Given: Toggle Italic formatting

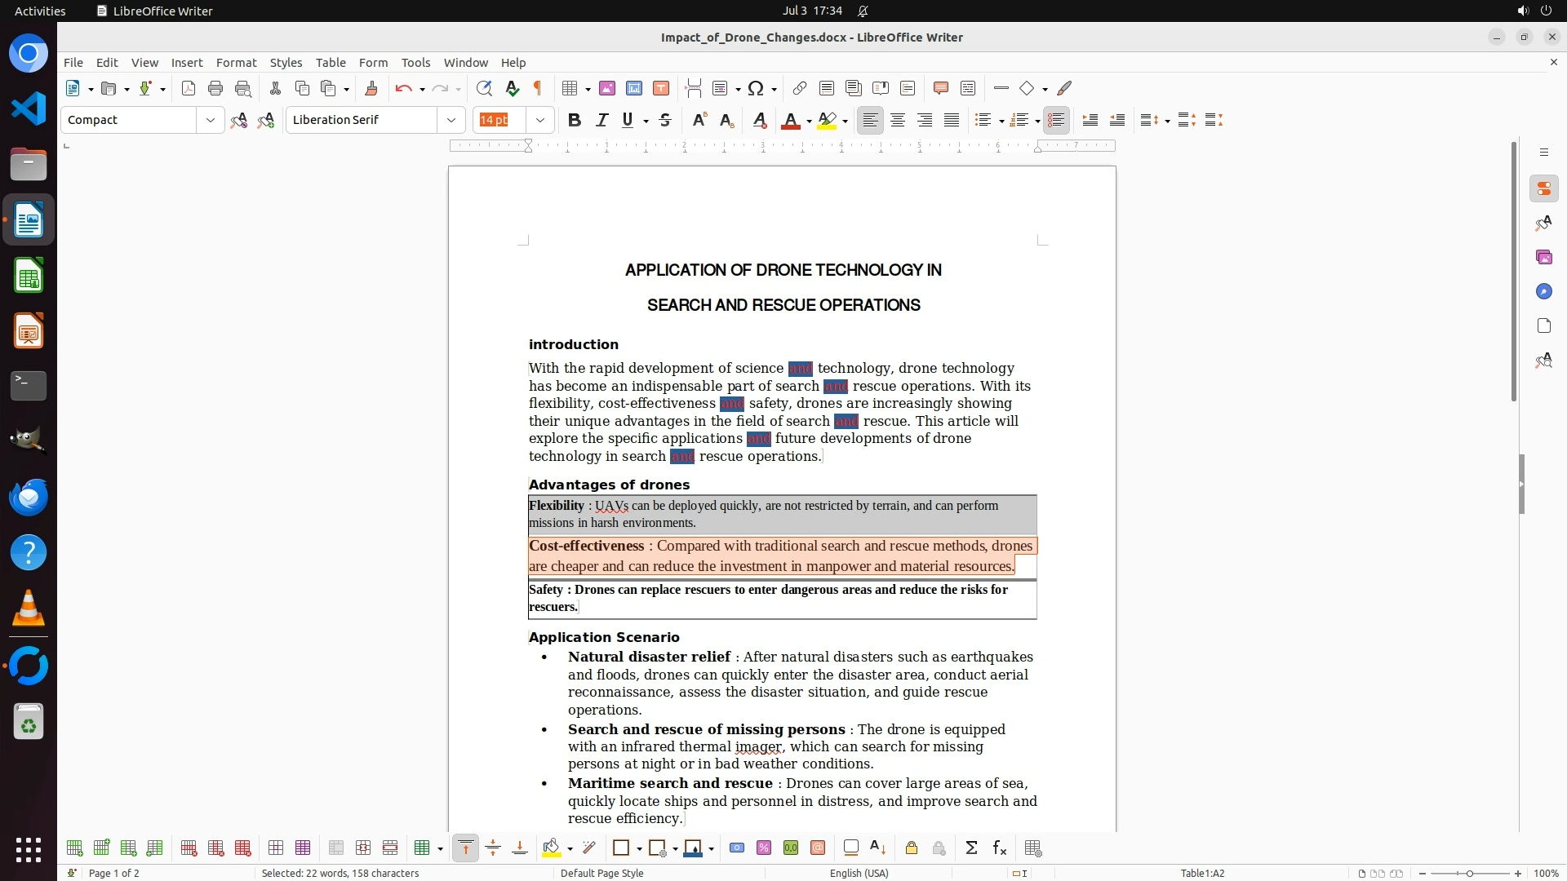Looking at the screenshot, I should (x=602, y=120).
